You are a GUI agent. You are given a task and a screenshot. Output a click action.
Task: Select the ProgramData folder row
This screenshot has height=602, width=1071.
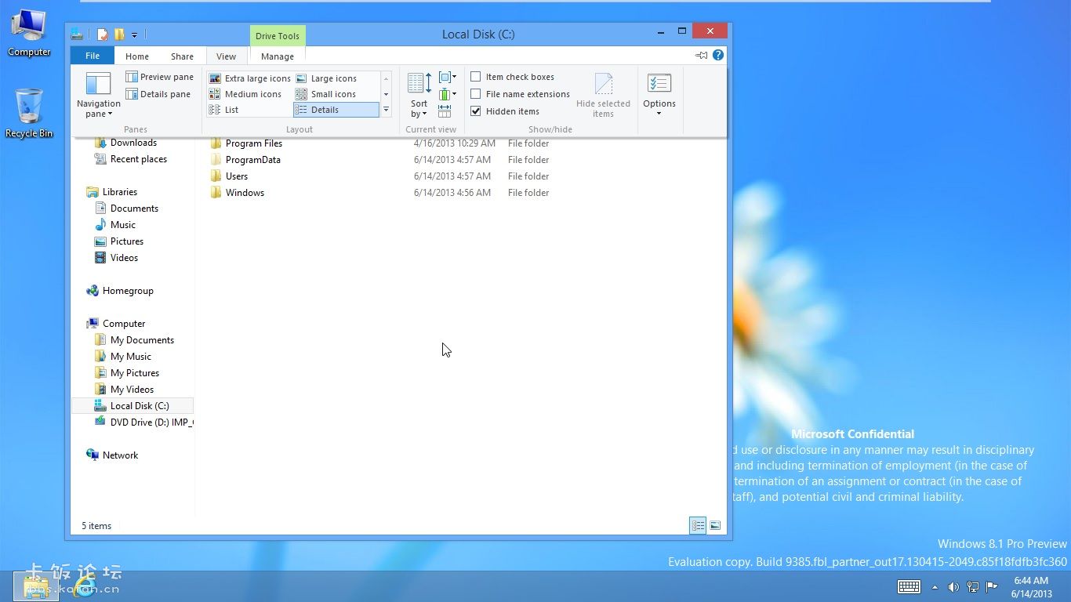(379, 160)
